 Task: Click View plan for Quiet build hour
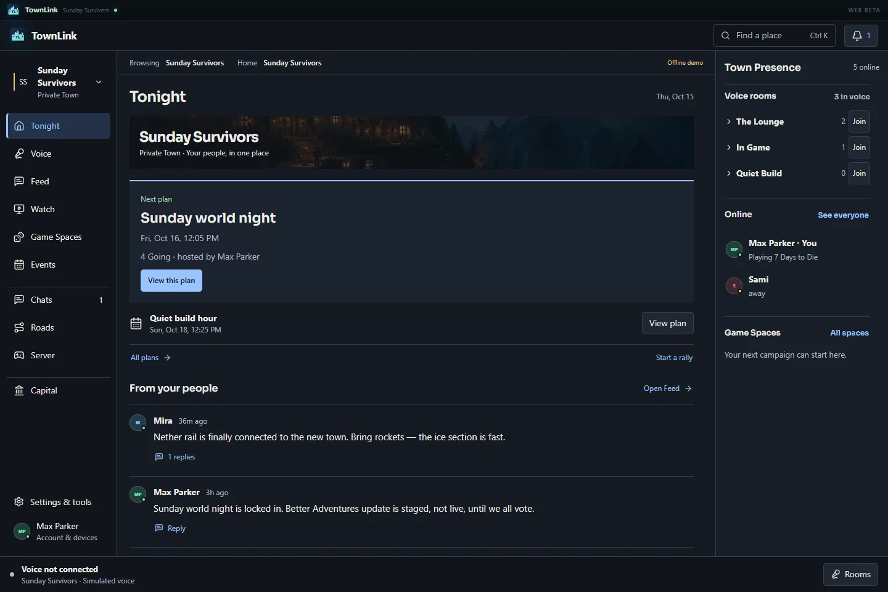point(667,323)
